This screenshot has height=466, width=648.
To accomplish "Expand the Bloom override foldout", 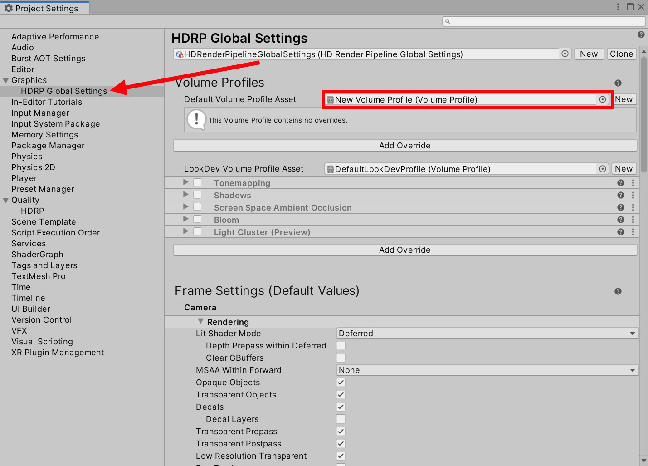I will (x=185, y=219).
